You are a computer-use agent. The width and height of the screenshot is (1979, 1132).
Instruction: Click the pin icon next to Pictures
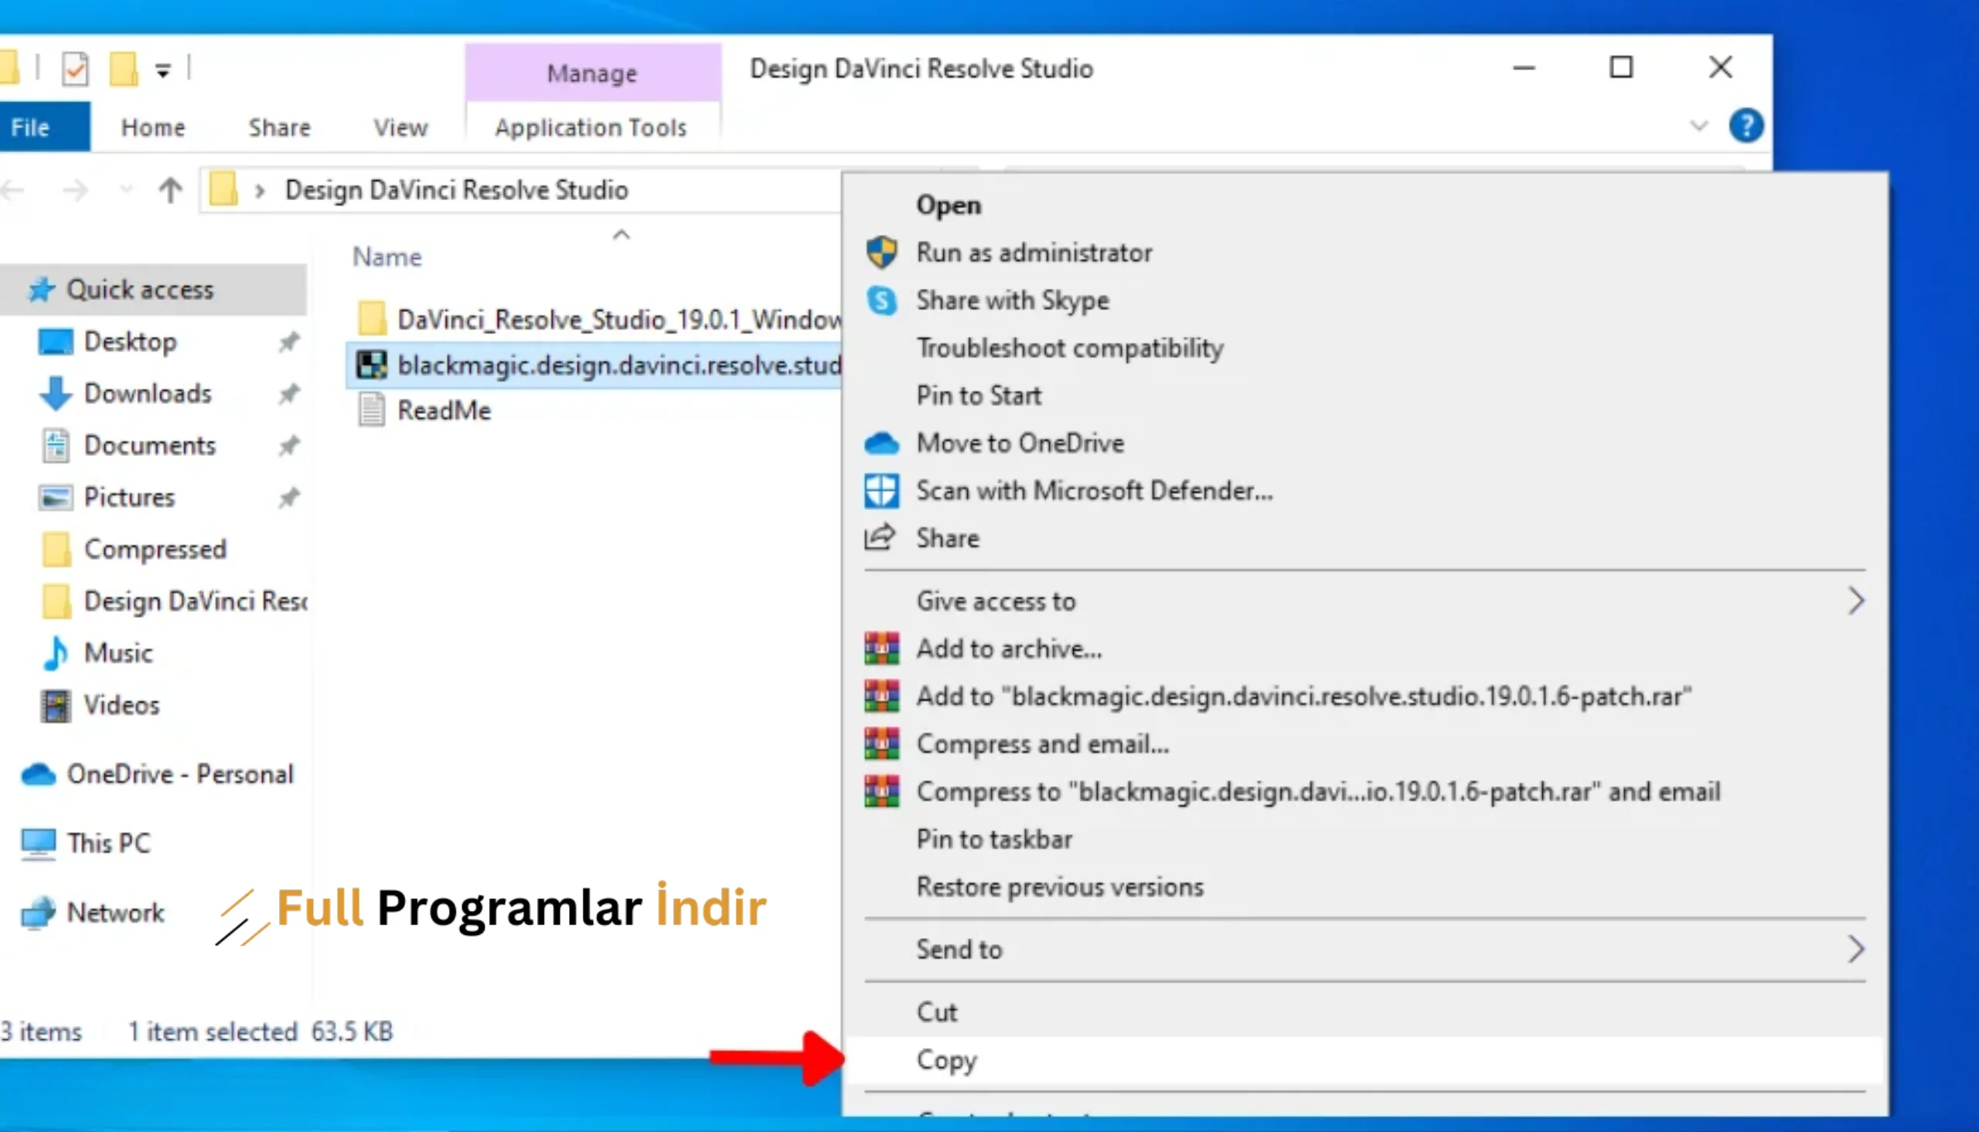[288, 498]
